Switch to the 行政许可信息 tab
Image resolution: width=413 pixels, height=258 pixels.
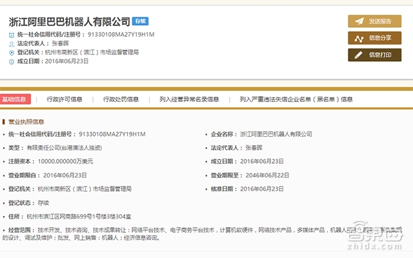pos(65,99)
